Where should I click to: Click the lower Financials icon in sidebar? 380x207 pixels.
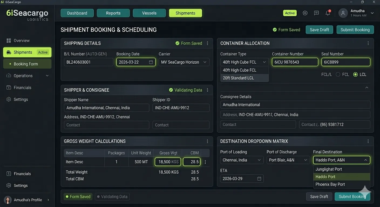pos(9,174)
